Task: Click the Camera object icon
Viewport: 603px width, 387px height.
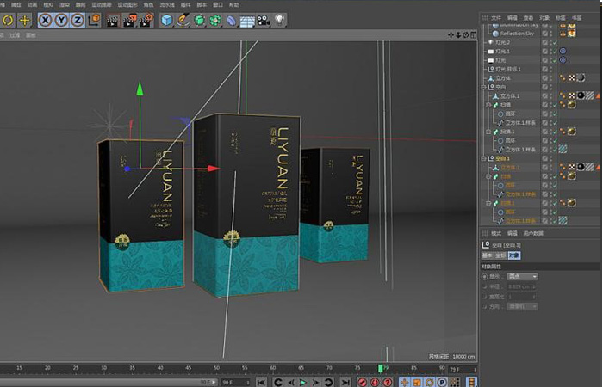Action: pyautogui.click(x=263, y=20)
